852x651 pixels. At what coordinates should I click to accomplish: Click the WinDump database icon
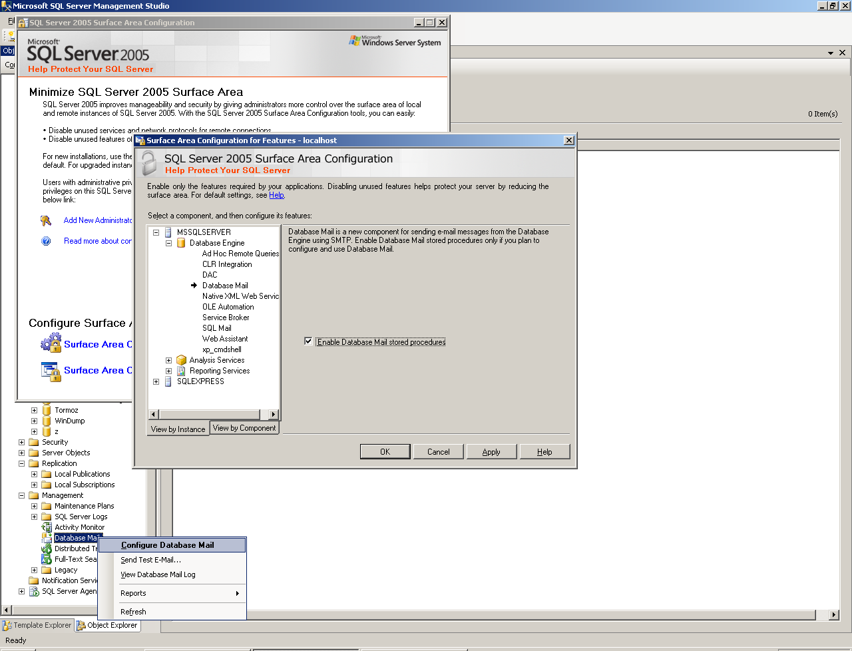click(x=47, y=421)
